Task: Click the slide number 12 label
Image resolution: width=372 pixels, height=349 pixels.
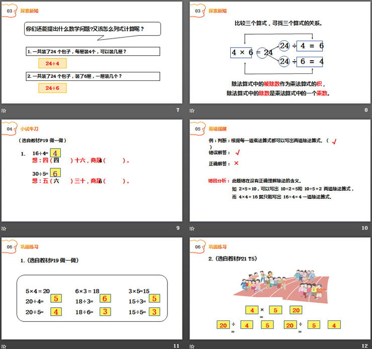Action: pyautogui.click(x=364, y=346)
